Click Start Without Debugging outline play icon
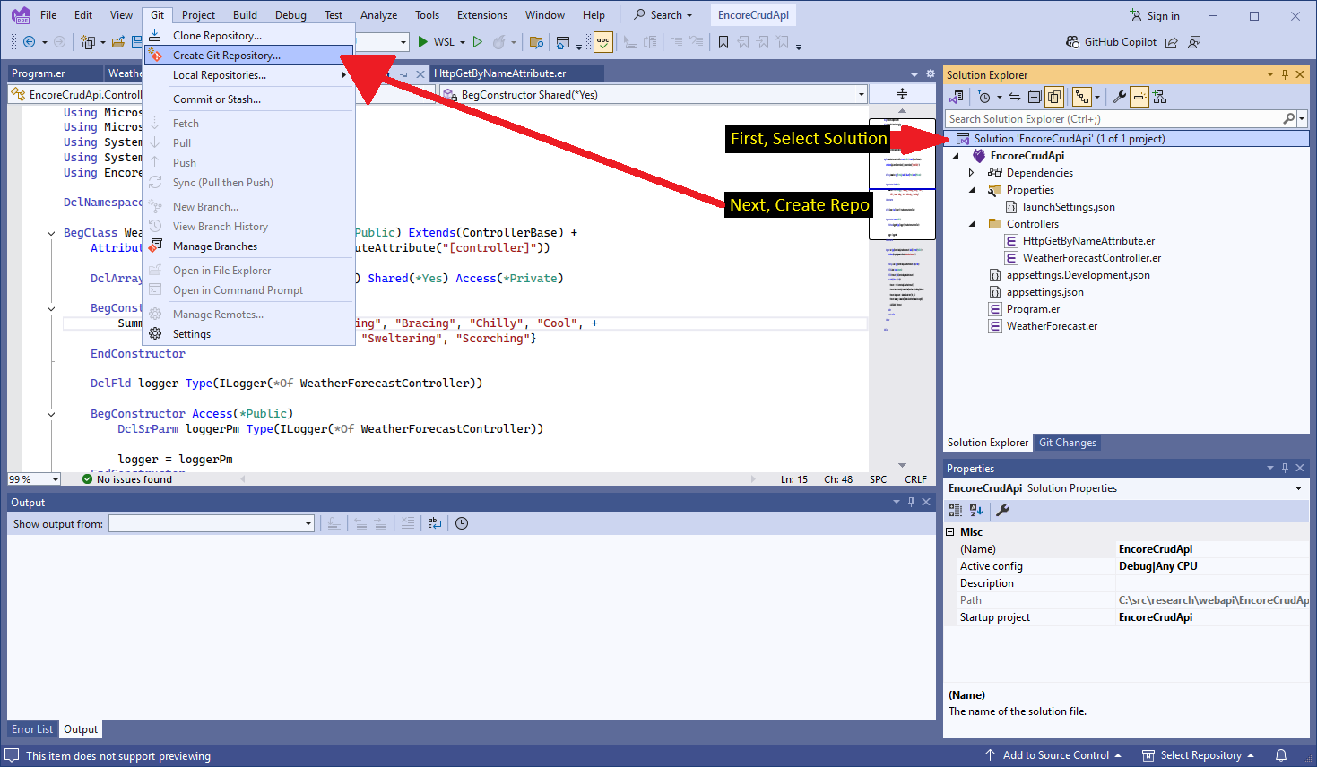The width and height of the screenshot is (1317, 767). pos(478,42)
